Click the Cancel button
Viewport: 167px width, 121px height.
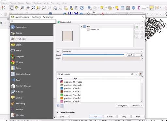110,117
